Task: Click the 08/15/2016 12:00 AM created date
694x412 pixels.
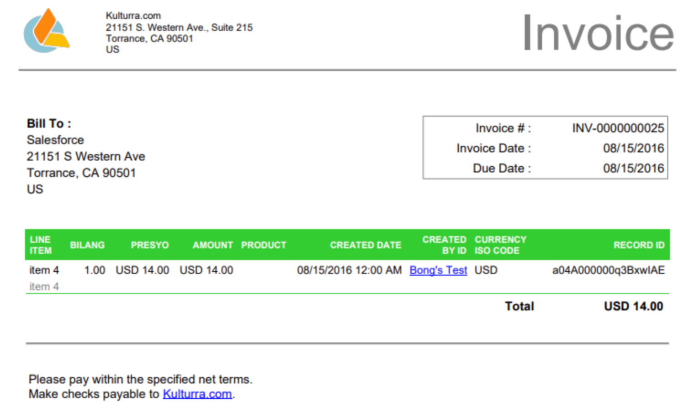Action: (350, 270)
